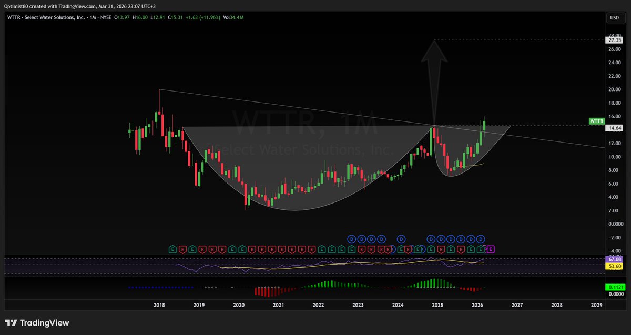Select the 27.35 target price label
This screenshot has width=631, height=335.
[614, 40]
